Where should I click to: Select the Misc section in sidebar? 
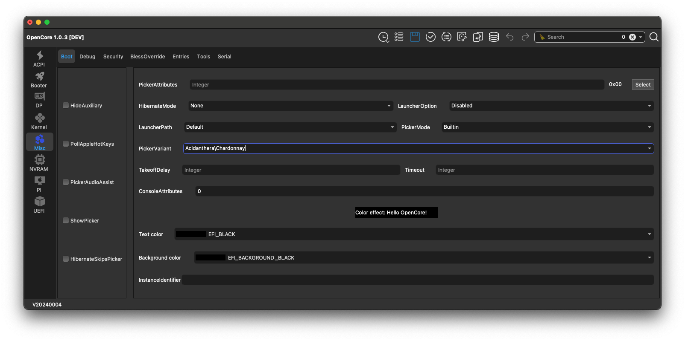point(40,142)
